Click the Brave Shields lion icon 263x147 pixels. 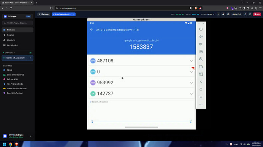tap(196, 8)
